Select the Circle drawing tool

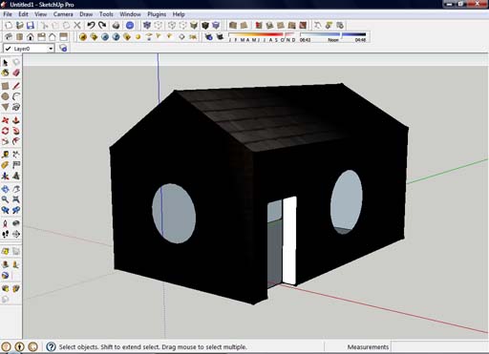pyautogui.click(x=5, y=96)
